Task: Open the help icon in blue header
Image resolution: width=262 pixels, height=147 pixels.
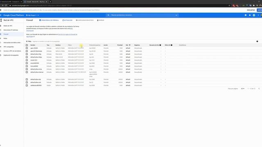Action: [250, 15]
